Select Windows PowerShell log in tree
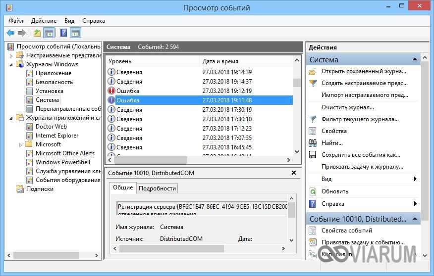 click(x=63, y=162)
